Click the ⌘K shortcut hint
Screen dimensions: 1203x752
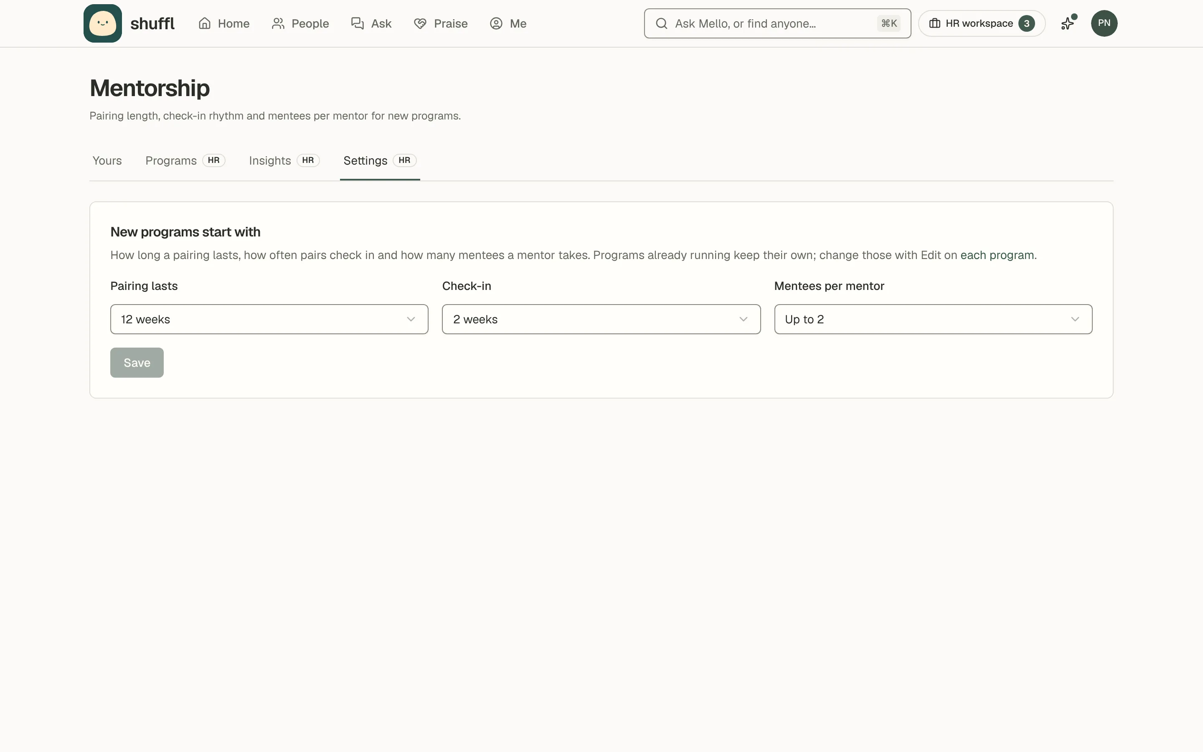click(x=889, y=23)
